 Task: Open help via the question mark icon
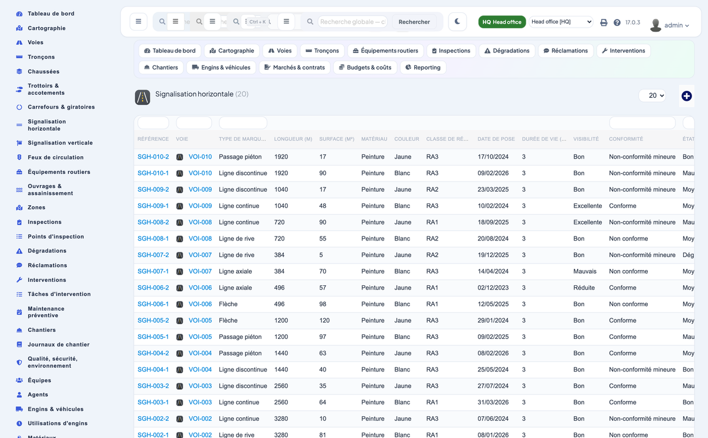pos(617,22)
